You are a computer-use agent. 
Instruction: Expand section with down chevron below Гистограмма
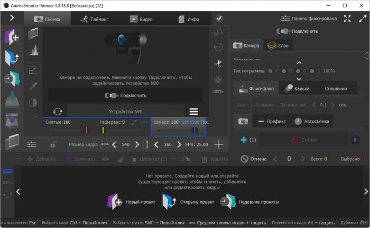coord(299,79)
